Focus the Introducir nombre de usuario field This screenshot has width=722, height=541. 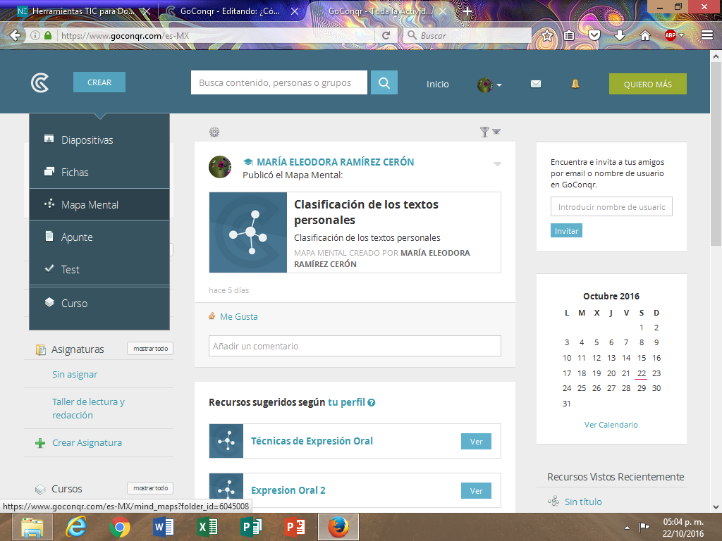point(611,206)
